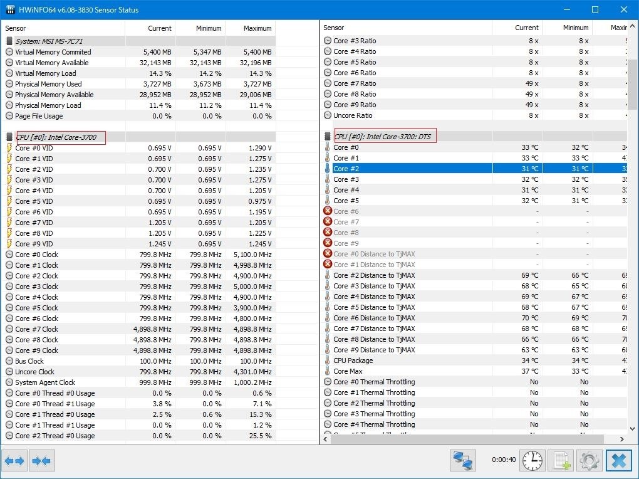Select Core #3 Thermal Throttling row
This screenshot has width=639, height=479.
pos(474,414)
